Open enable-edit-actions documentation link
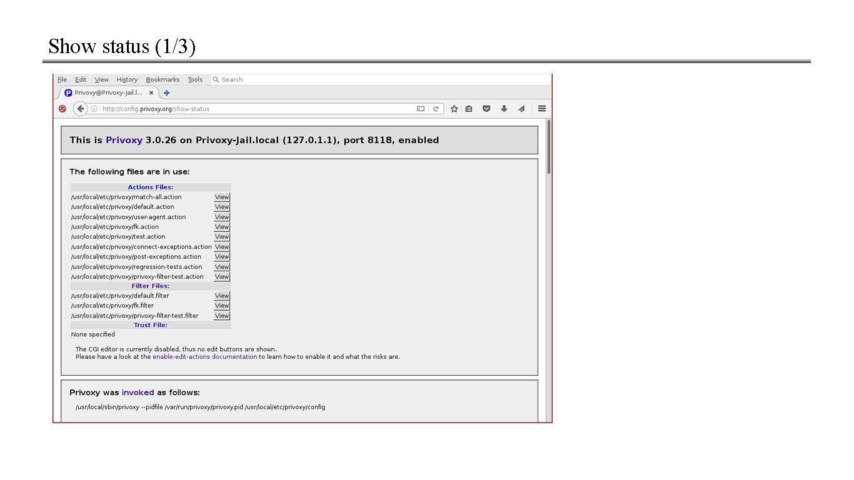Image resolution: width=854 pixels, height=480 pixels. point(204,357)
